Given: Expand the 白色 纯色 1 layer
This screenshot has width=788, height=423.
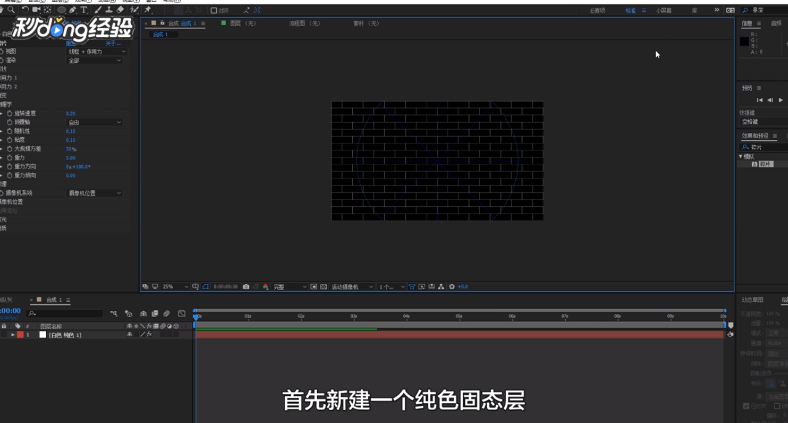Looking at the screenshot, I should [13, 335].
